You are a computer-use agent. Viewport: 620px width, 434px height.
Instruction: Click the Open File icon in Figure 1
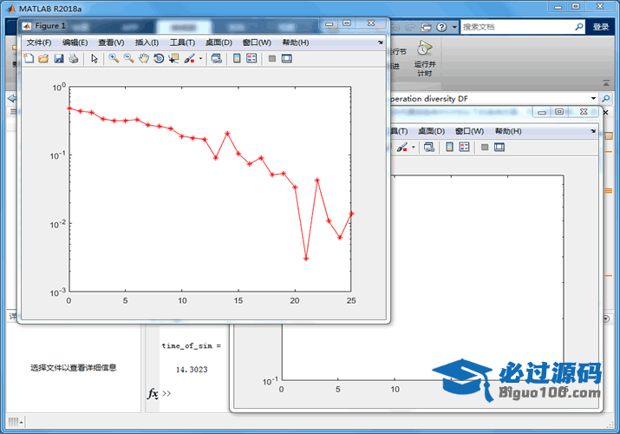click(x=42, y=59)
